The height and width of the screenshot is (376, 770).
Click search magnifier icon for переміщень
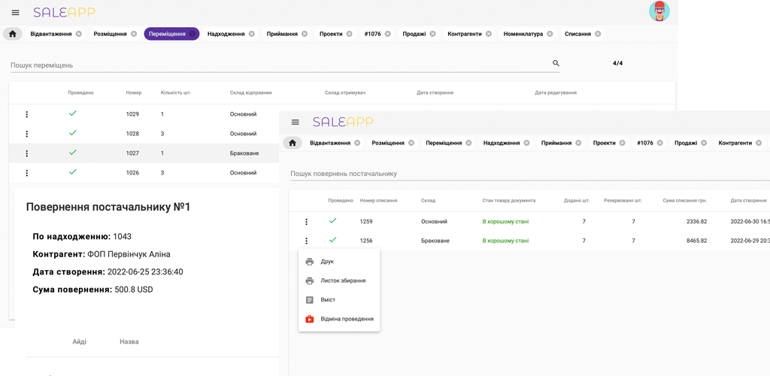556,63
